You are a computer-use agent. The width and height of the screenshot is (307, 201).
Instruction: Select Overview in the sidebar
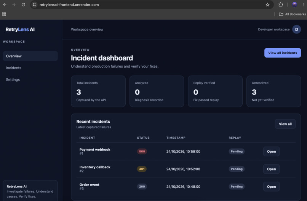tap(30, 56)
